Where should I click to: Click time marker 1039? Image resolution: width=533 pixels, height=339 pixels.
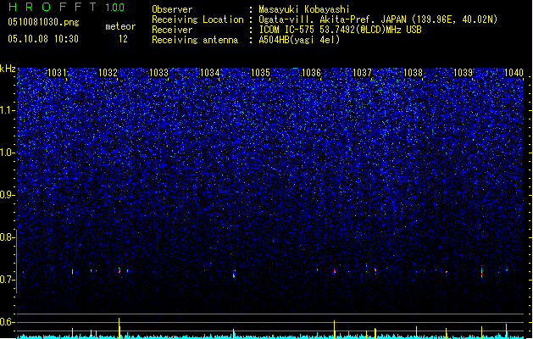pyautogui.click(x=464, y=72)
